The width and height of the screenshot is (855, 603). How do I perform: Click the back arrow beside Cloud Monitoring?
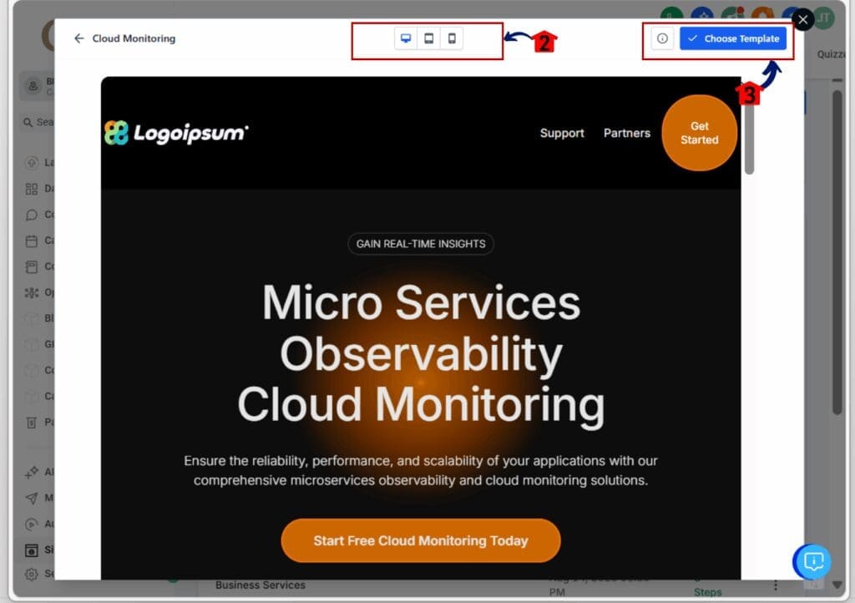pos(79,38)
